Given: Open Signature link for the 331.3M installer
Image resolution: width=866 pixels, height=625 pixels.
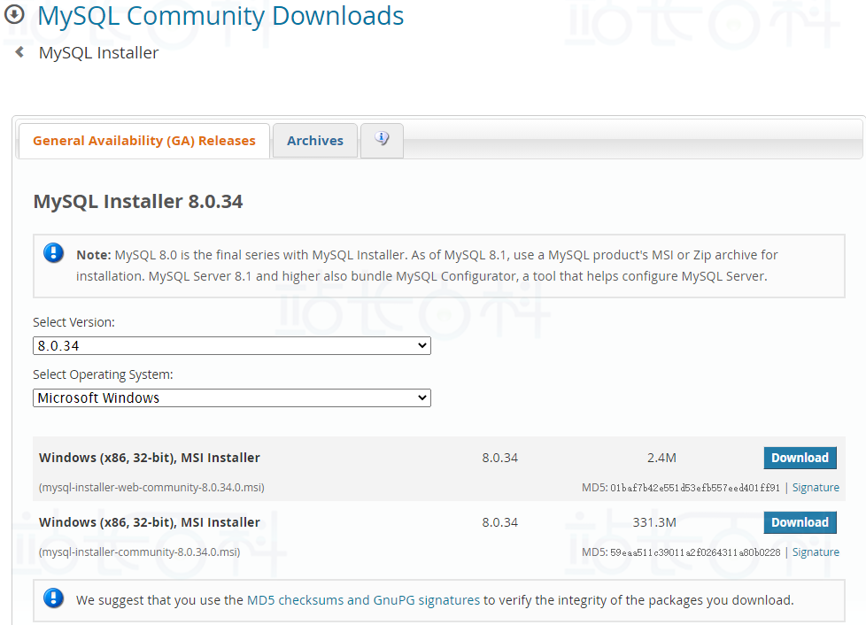Looking at the screenshot, I should pyautogui.click(x=816, y=552).
